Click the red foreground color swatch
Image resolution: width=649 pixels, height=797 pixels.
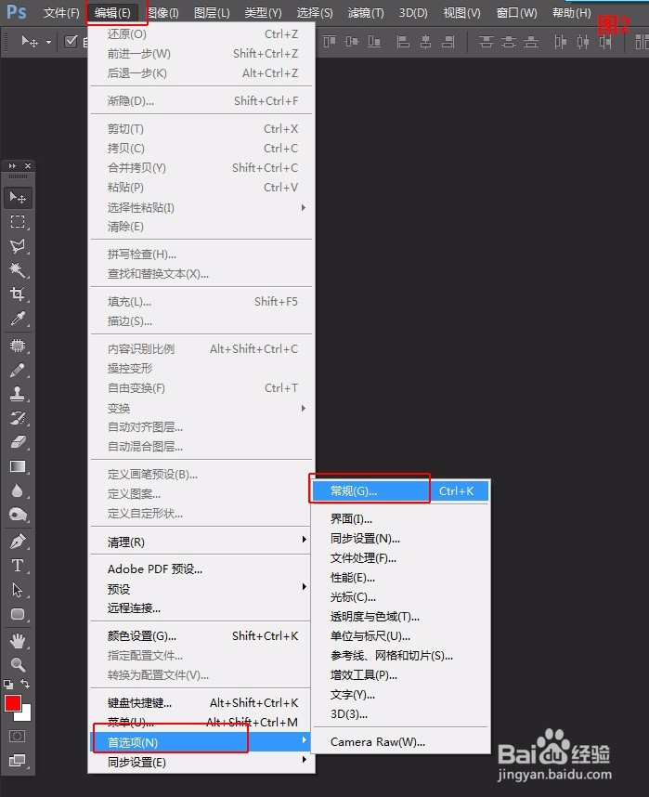(12, 703)
